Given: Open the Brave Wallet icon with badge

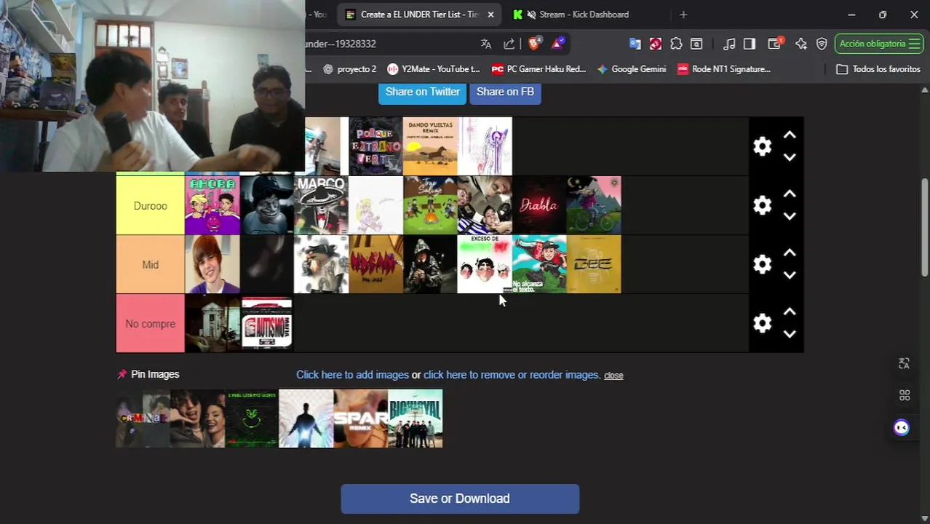Looking at the screenshot, I should pos(776,44).
